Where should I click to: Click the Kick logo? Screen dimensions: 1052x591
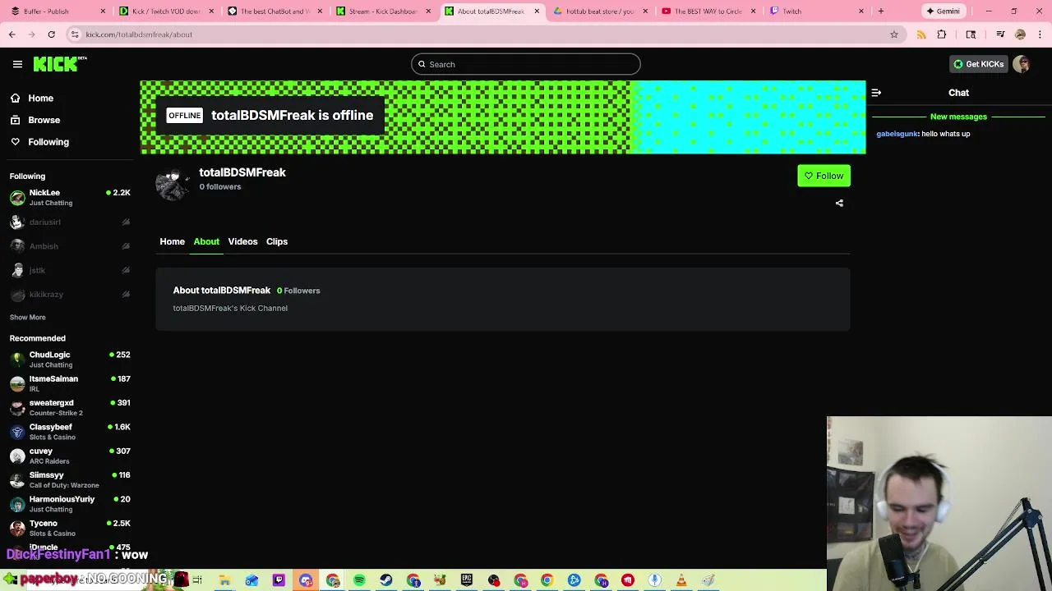point(59,64)
